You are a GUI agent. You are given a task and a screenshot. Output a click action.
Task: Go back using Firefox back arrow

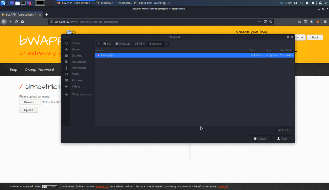(4, 22)
